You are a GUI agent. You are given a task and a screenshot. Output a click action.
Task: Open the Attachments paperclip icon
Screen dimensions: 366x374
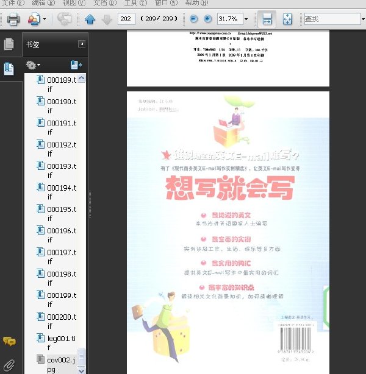coord(9,365)
